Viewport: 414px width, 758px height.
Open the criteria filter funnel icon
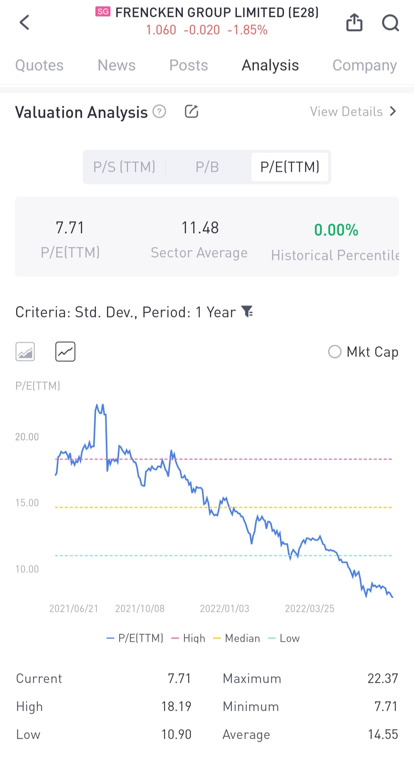pos(248,312)
